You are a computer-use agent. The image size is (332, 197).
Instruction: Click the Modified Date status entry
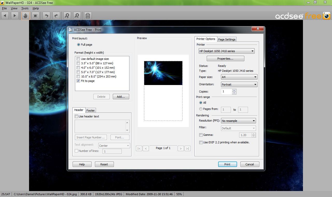coord(149,194)
